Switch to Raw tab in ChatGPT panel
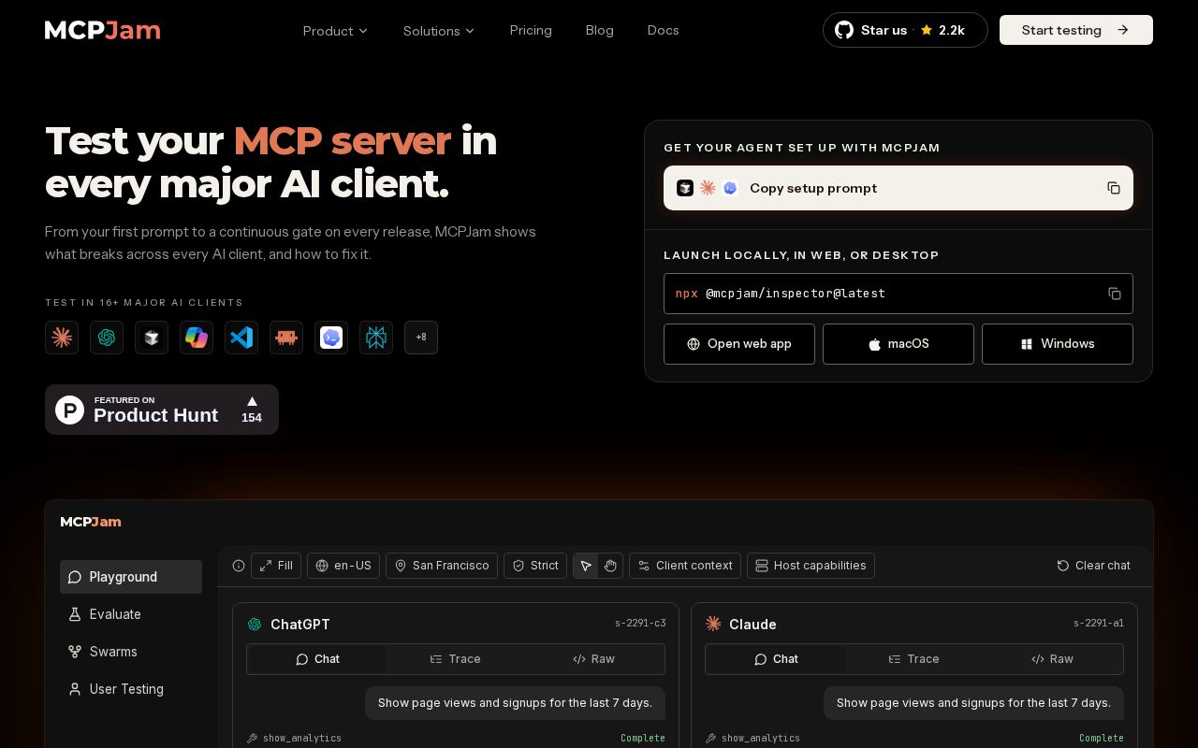1198x748 pixels. tap(594, 659)
